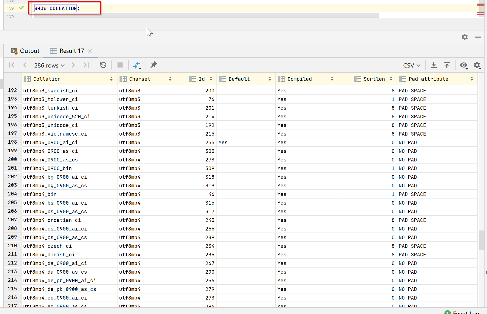Open view options eye icon
The image size is (487, 314).
point(464,65)
